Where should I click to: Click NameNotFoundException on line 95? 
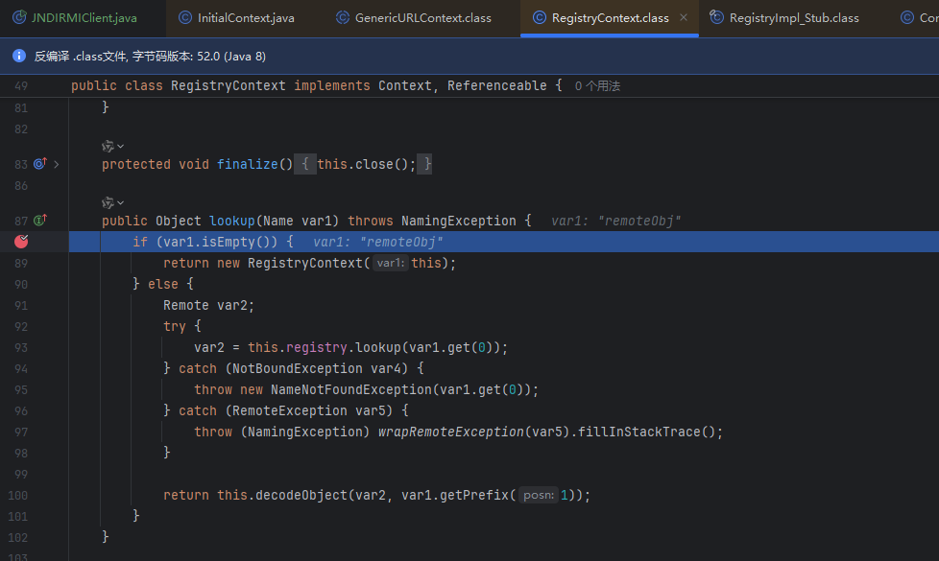351,389
